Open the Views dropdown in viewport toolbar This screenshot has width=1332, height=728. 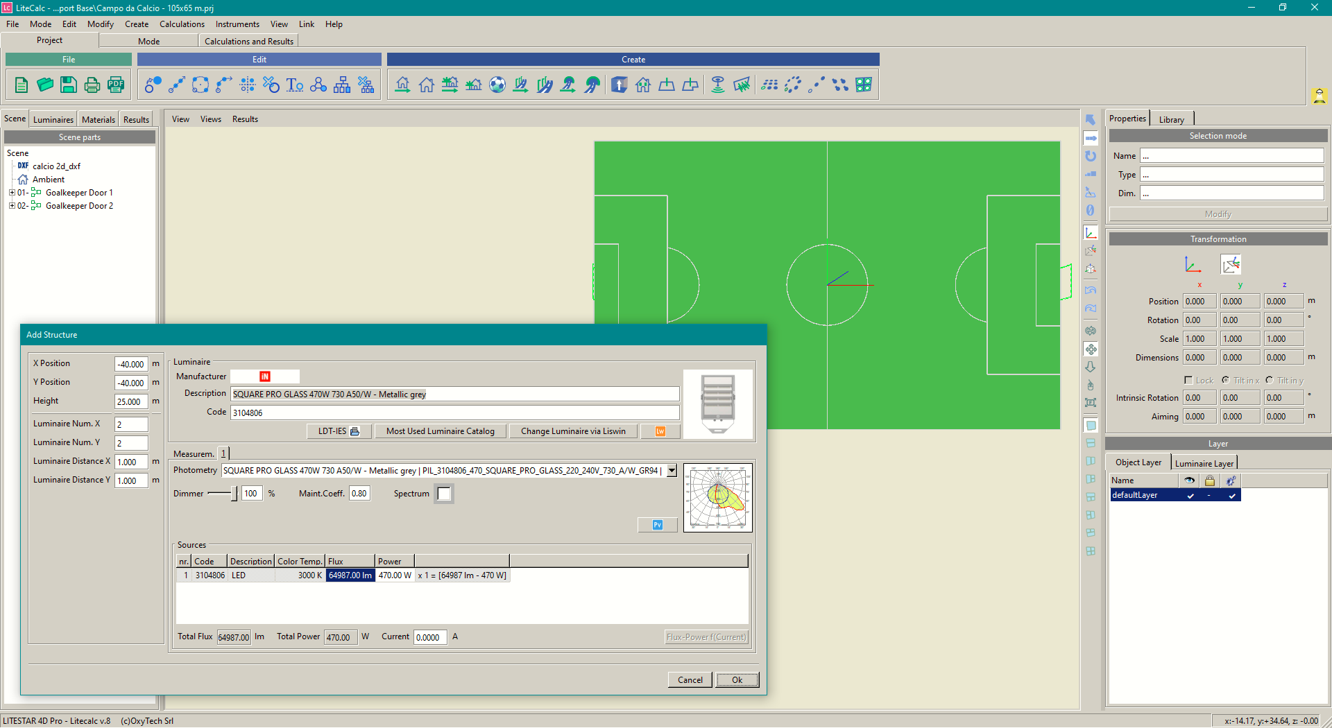click(211, 119)
